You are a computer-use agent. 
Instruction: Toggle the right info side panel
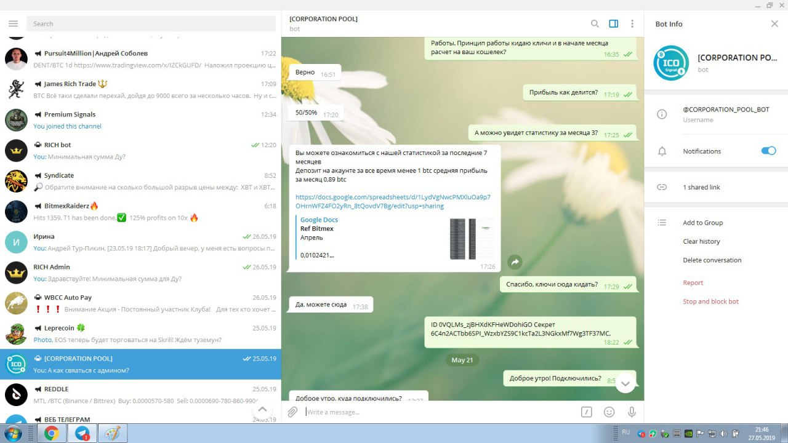[x=613, y=23]
